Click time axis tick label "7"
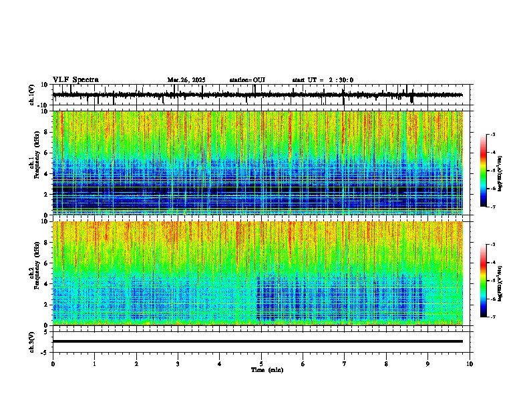Image resolution: width=529 pixels, height=408 pixels. tap(345, 364)
